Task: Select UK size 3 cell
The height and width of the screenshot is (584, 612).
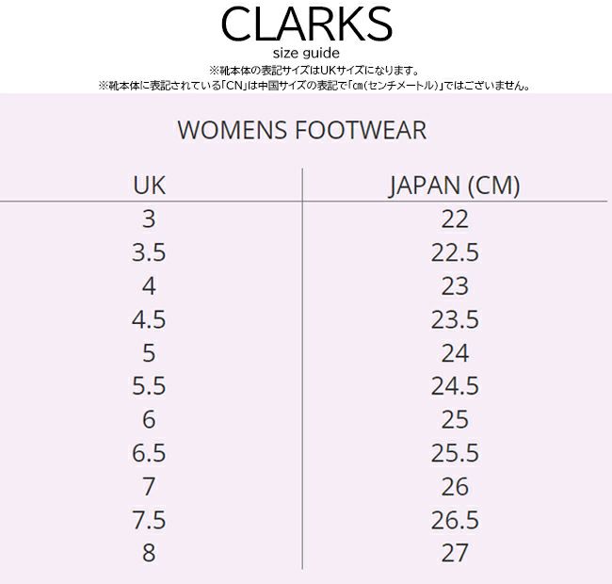Action: coord(149,219)
